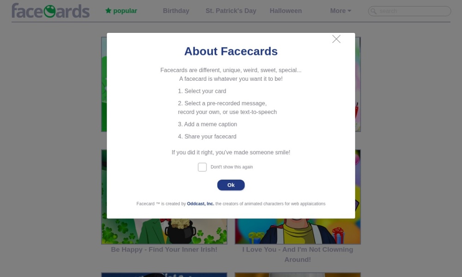
Task: Click the magnifying glass search icon
Action: click(x=374, y=11)
